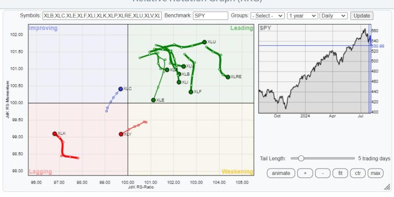Click the blue XLC marker
Screen dimensions: 394x197
pos(121,89)
